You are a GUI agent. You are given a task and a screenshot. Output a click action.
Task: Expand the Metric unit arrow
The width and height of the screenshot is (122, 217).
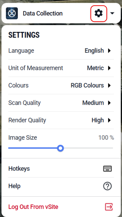(x=109, y=68)
